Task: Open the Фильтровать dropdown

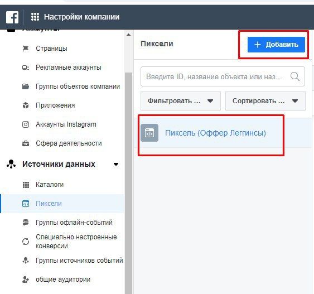Action: pos(181,101)
